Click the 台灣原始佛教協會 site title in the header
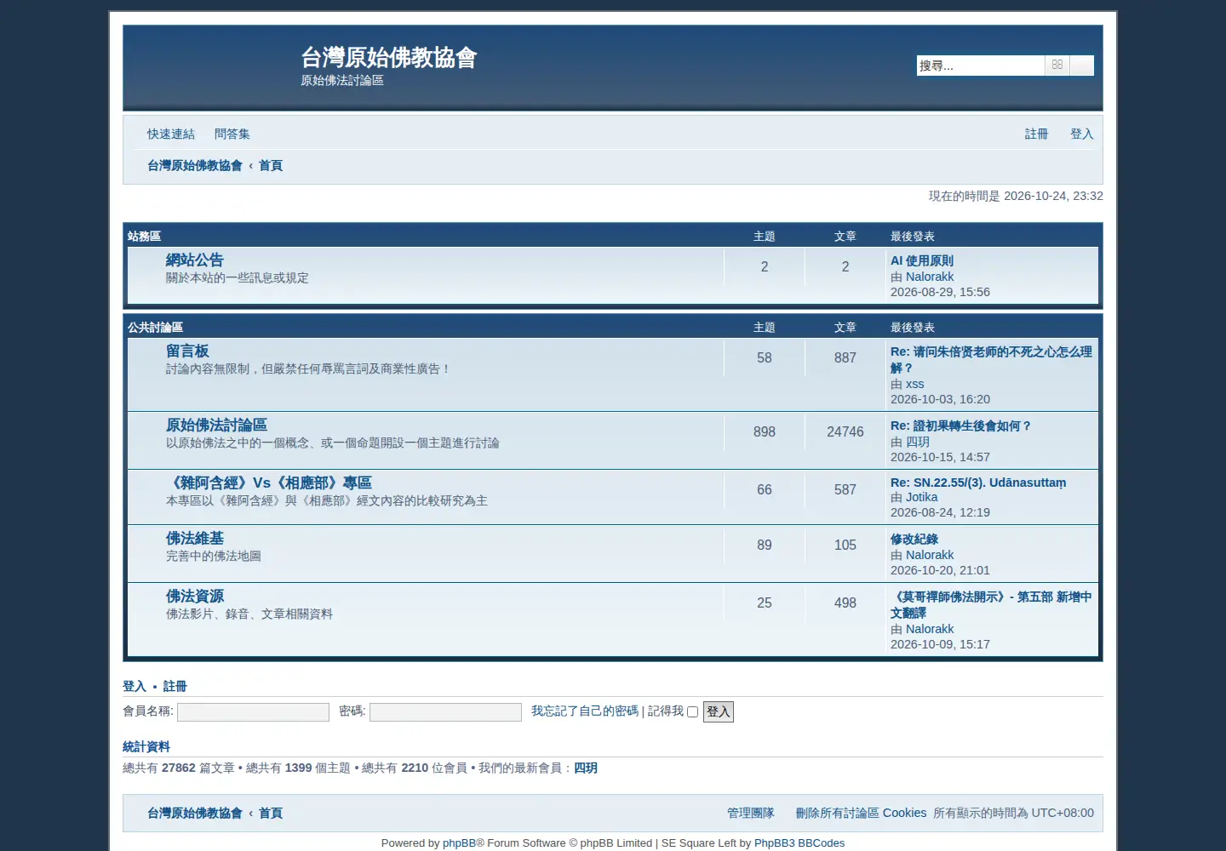Image resolution: width=1226 pixels, height=851 pixels. tap(389, 57)
